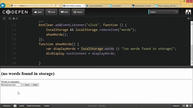Select the first layout icon in footer
Viewport: 193px width, 108px height.
point(184,106)
